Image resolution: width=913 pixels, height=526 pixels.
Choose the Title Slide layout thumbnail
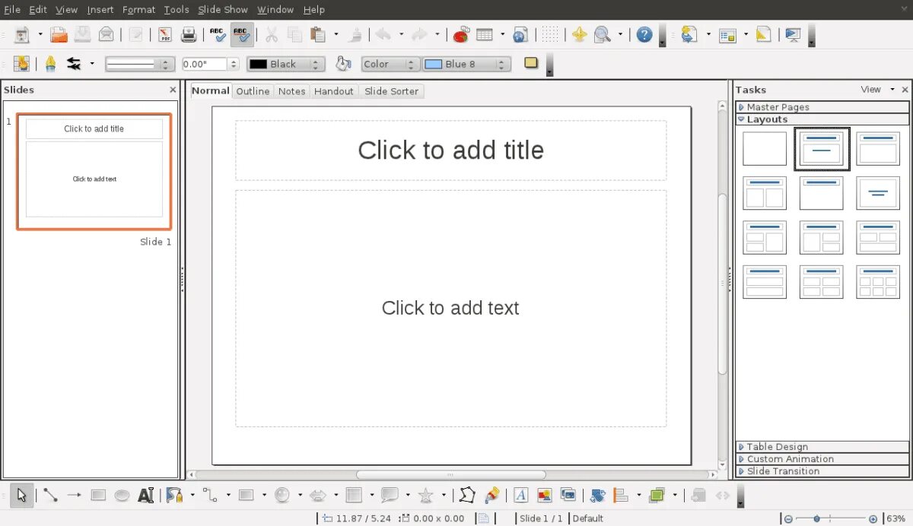(821, 149)
